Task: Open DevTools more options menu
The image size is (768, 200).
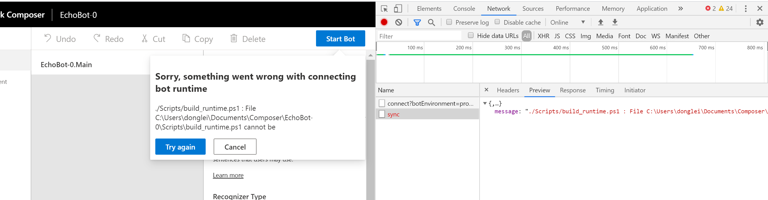Action: [746, 8]
